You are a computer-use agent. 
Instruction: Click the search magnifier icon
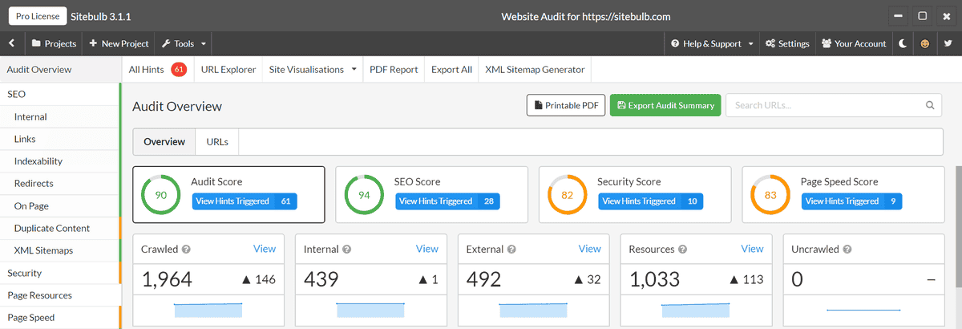click(x=931, y=105)
